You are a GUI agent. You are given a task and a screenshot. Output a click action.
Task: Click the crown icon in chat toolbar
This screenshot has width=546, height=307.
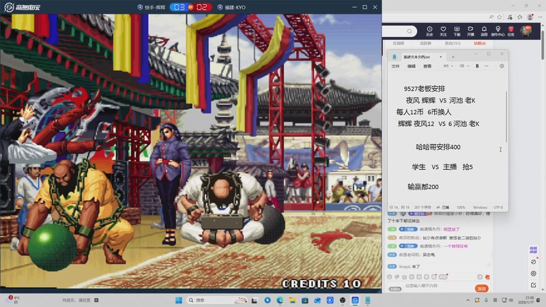[x=404, y=277]
